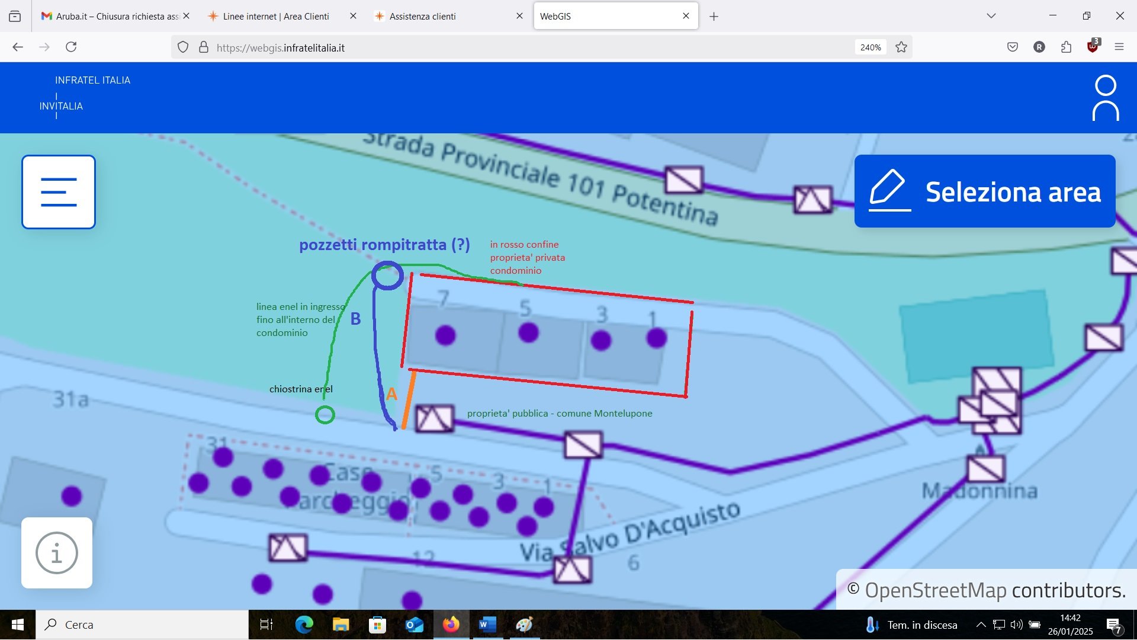Click the OpenStreetMap attribution link
1137x640 pixels.
936,590
